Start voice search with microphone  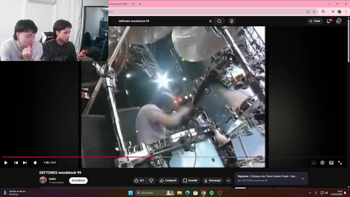232,21
